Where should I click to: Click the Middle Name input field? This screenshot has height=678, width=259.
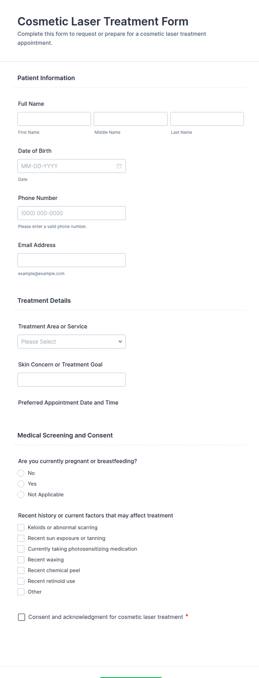(130, 119)
